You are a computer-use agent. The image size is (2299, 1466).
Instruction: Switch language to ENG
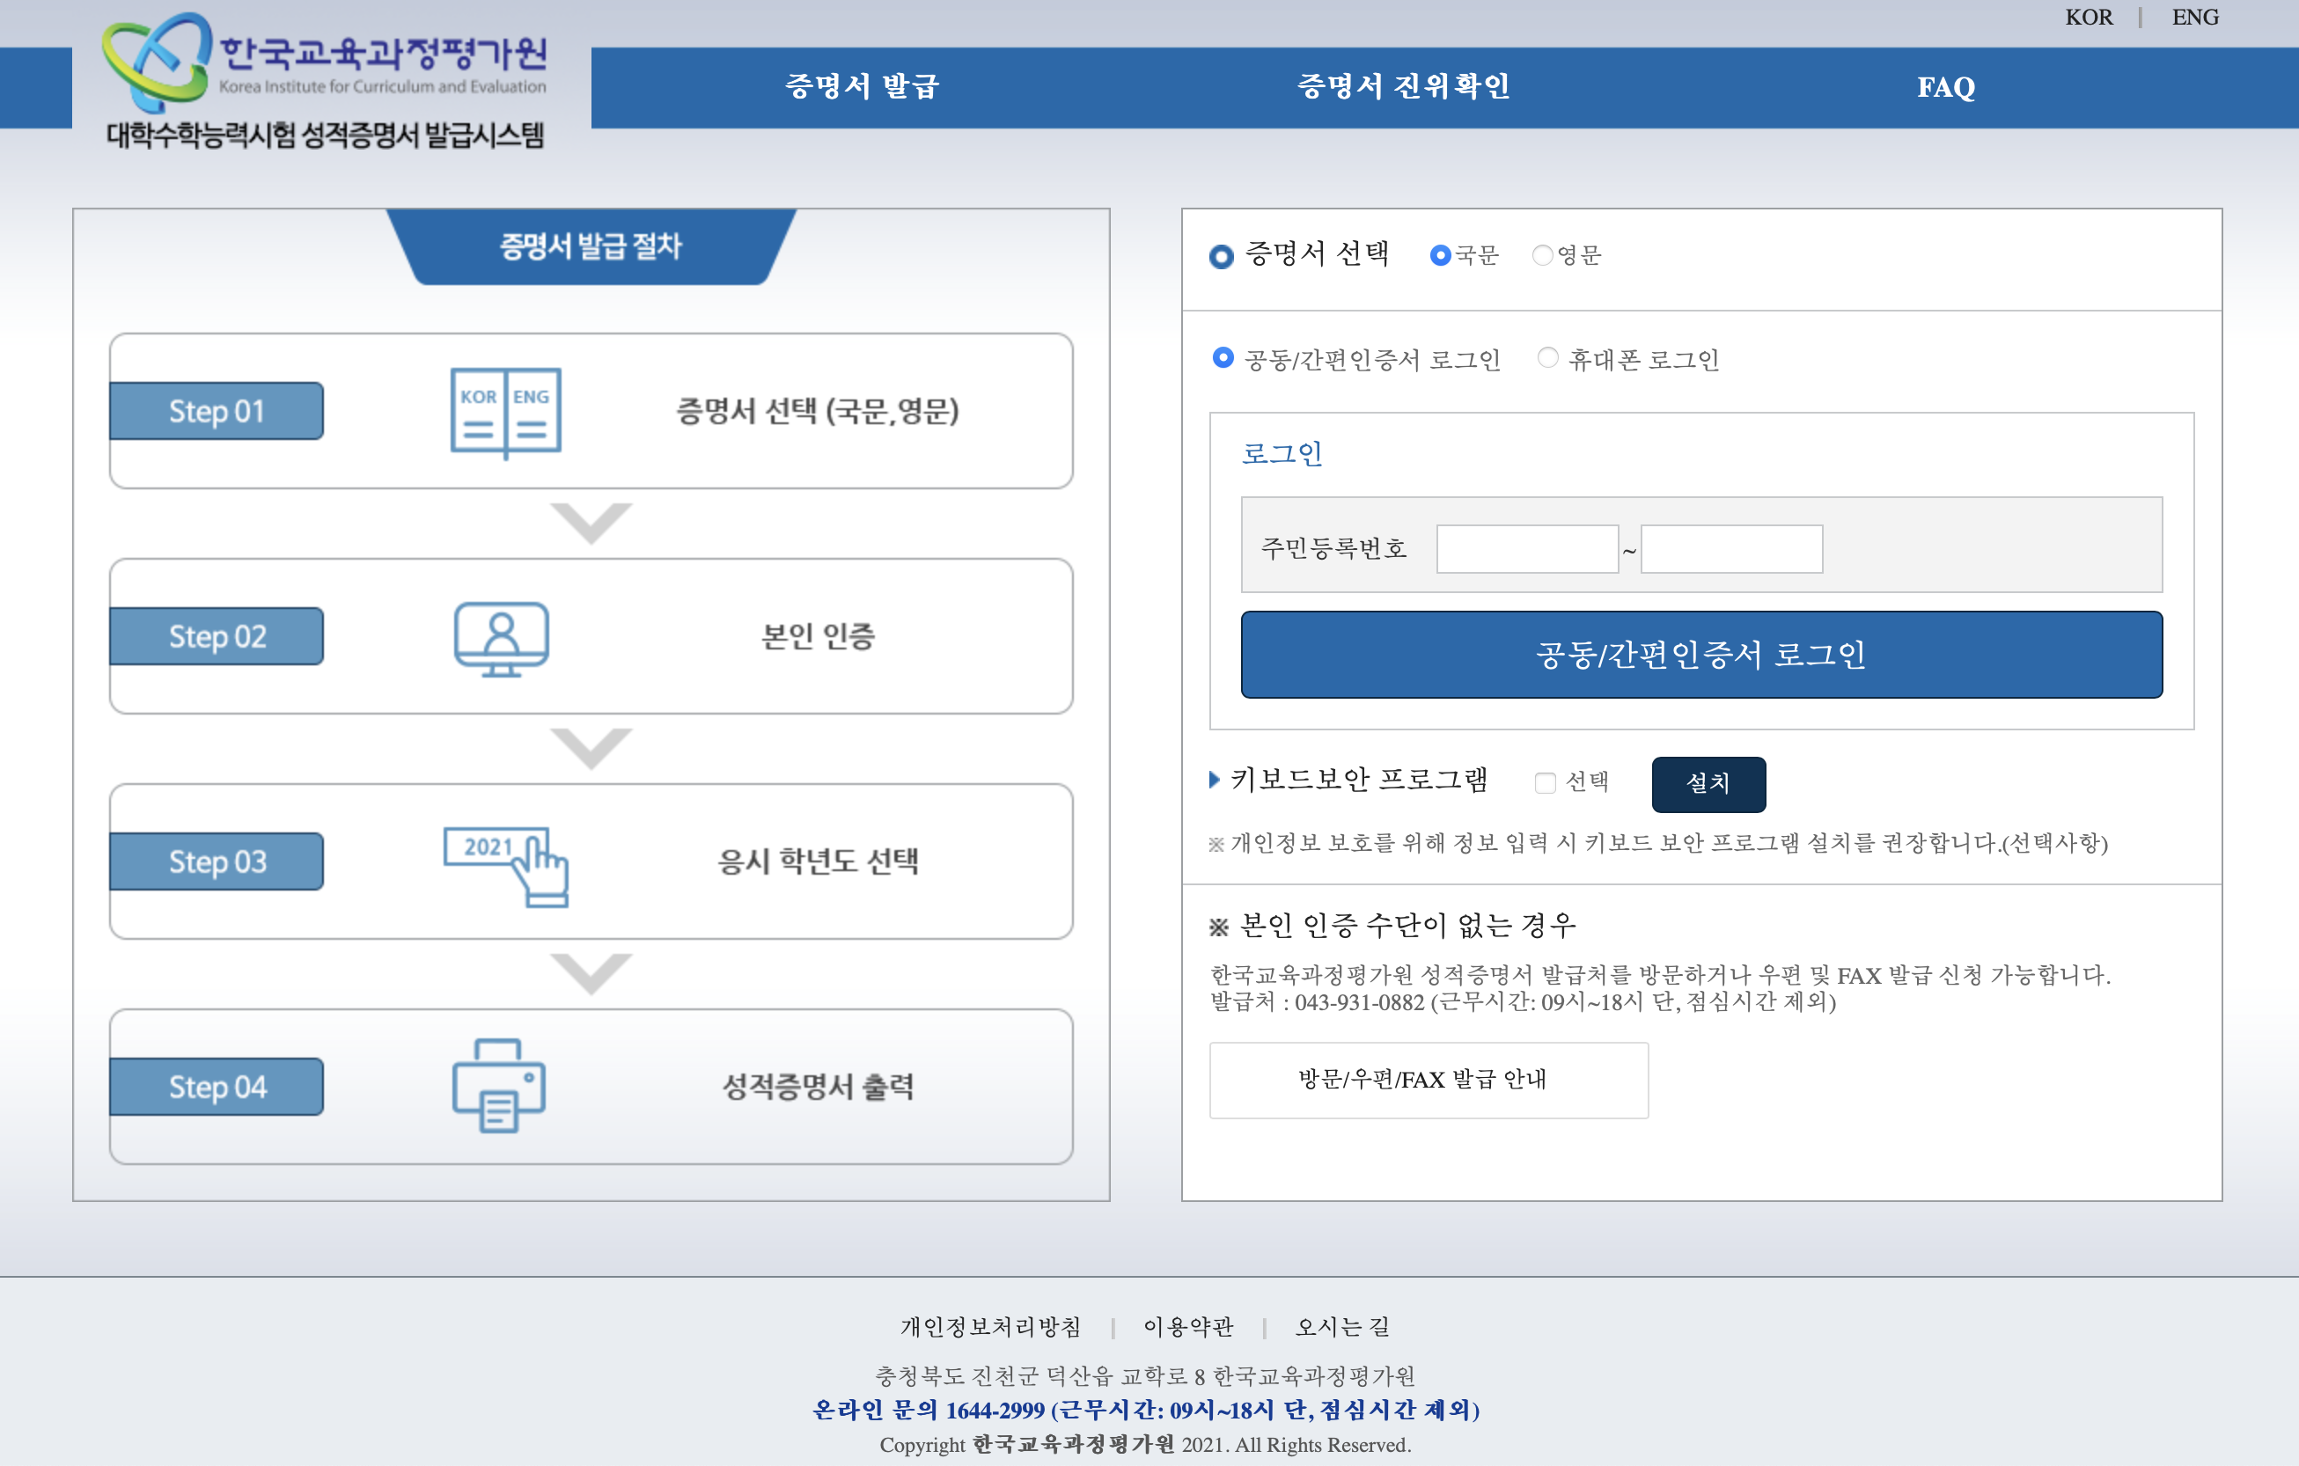(2195, 18)
